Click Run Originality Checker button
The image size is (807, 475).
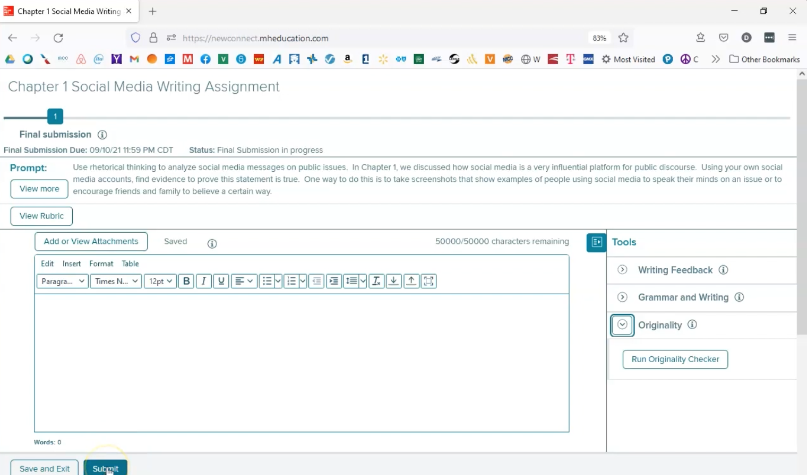pos(675,359)
